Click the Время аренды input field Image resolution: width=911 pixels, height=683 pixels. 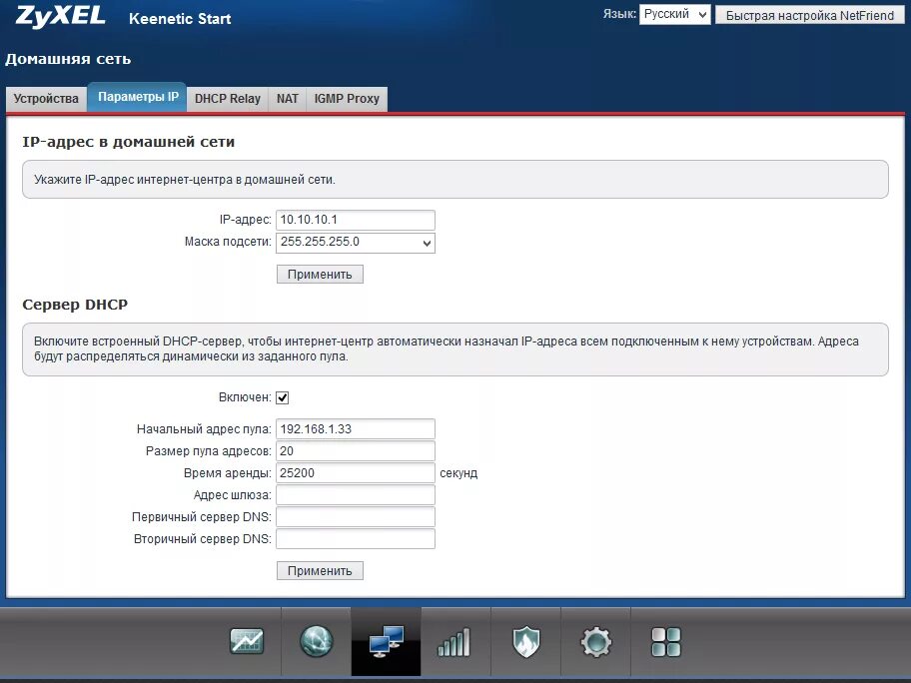[x=355, y=472]
